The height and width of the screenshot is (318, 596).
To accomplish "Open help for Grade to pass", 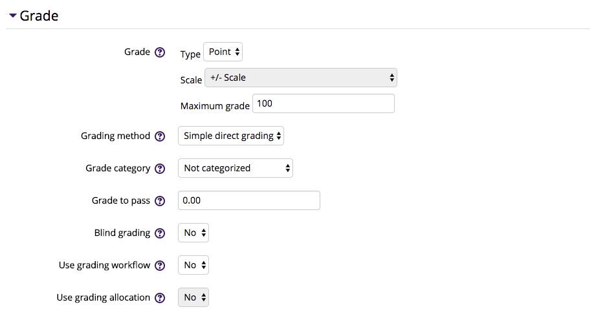I will pyautogui.click(x=160, y=201).
